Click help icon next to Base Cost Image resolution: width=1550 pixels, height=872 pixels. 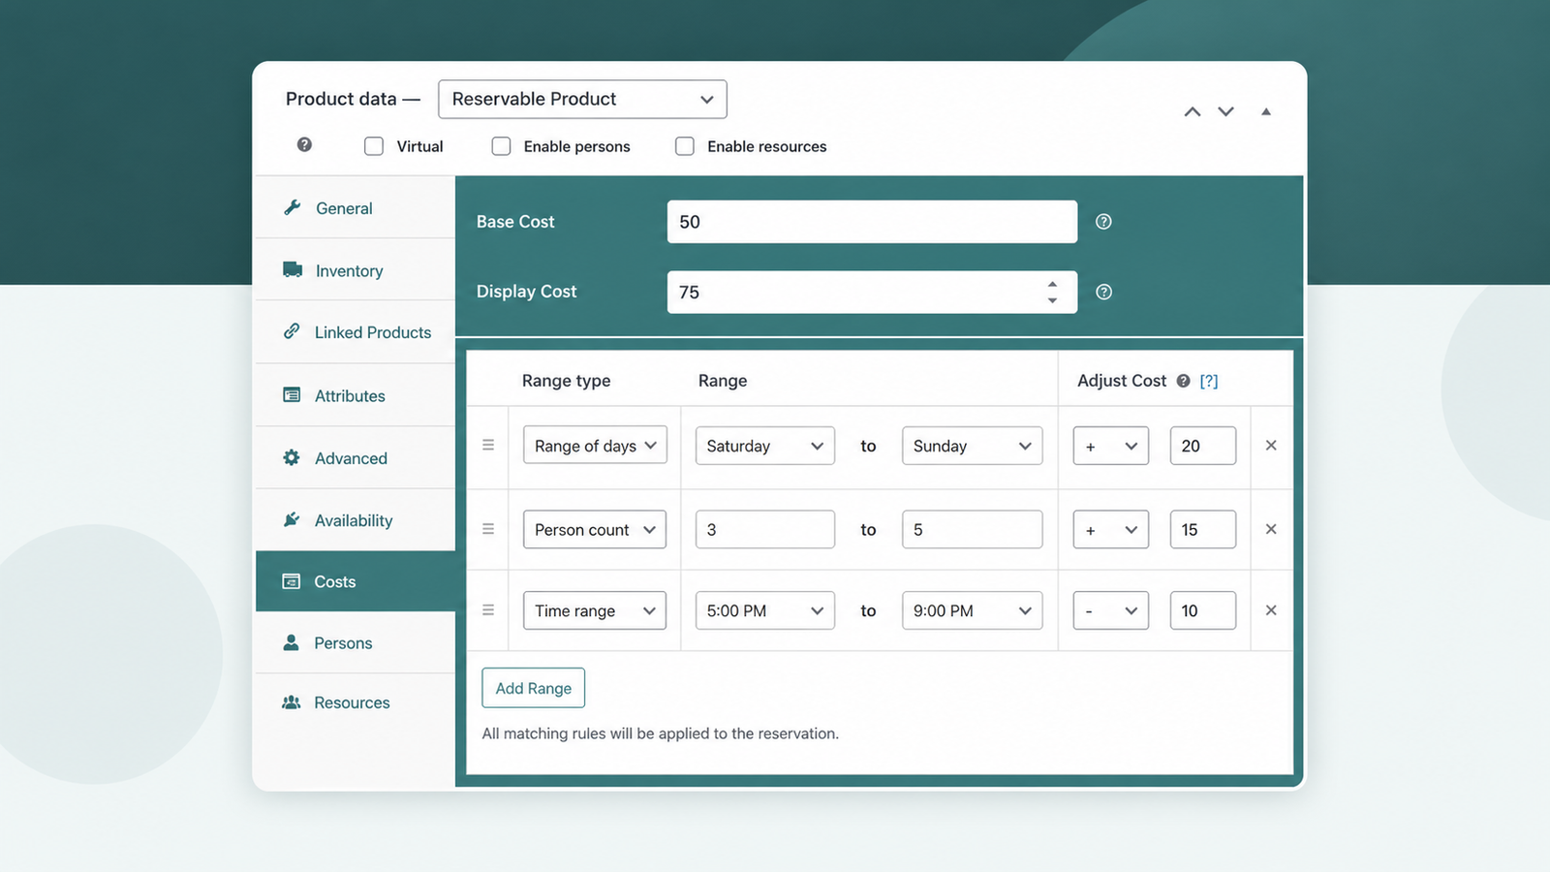point(1103,222)
